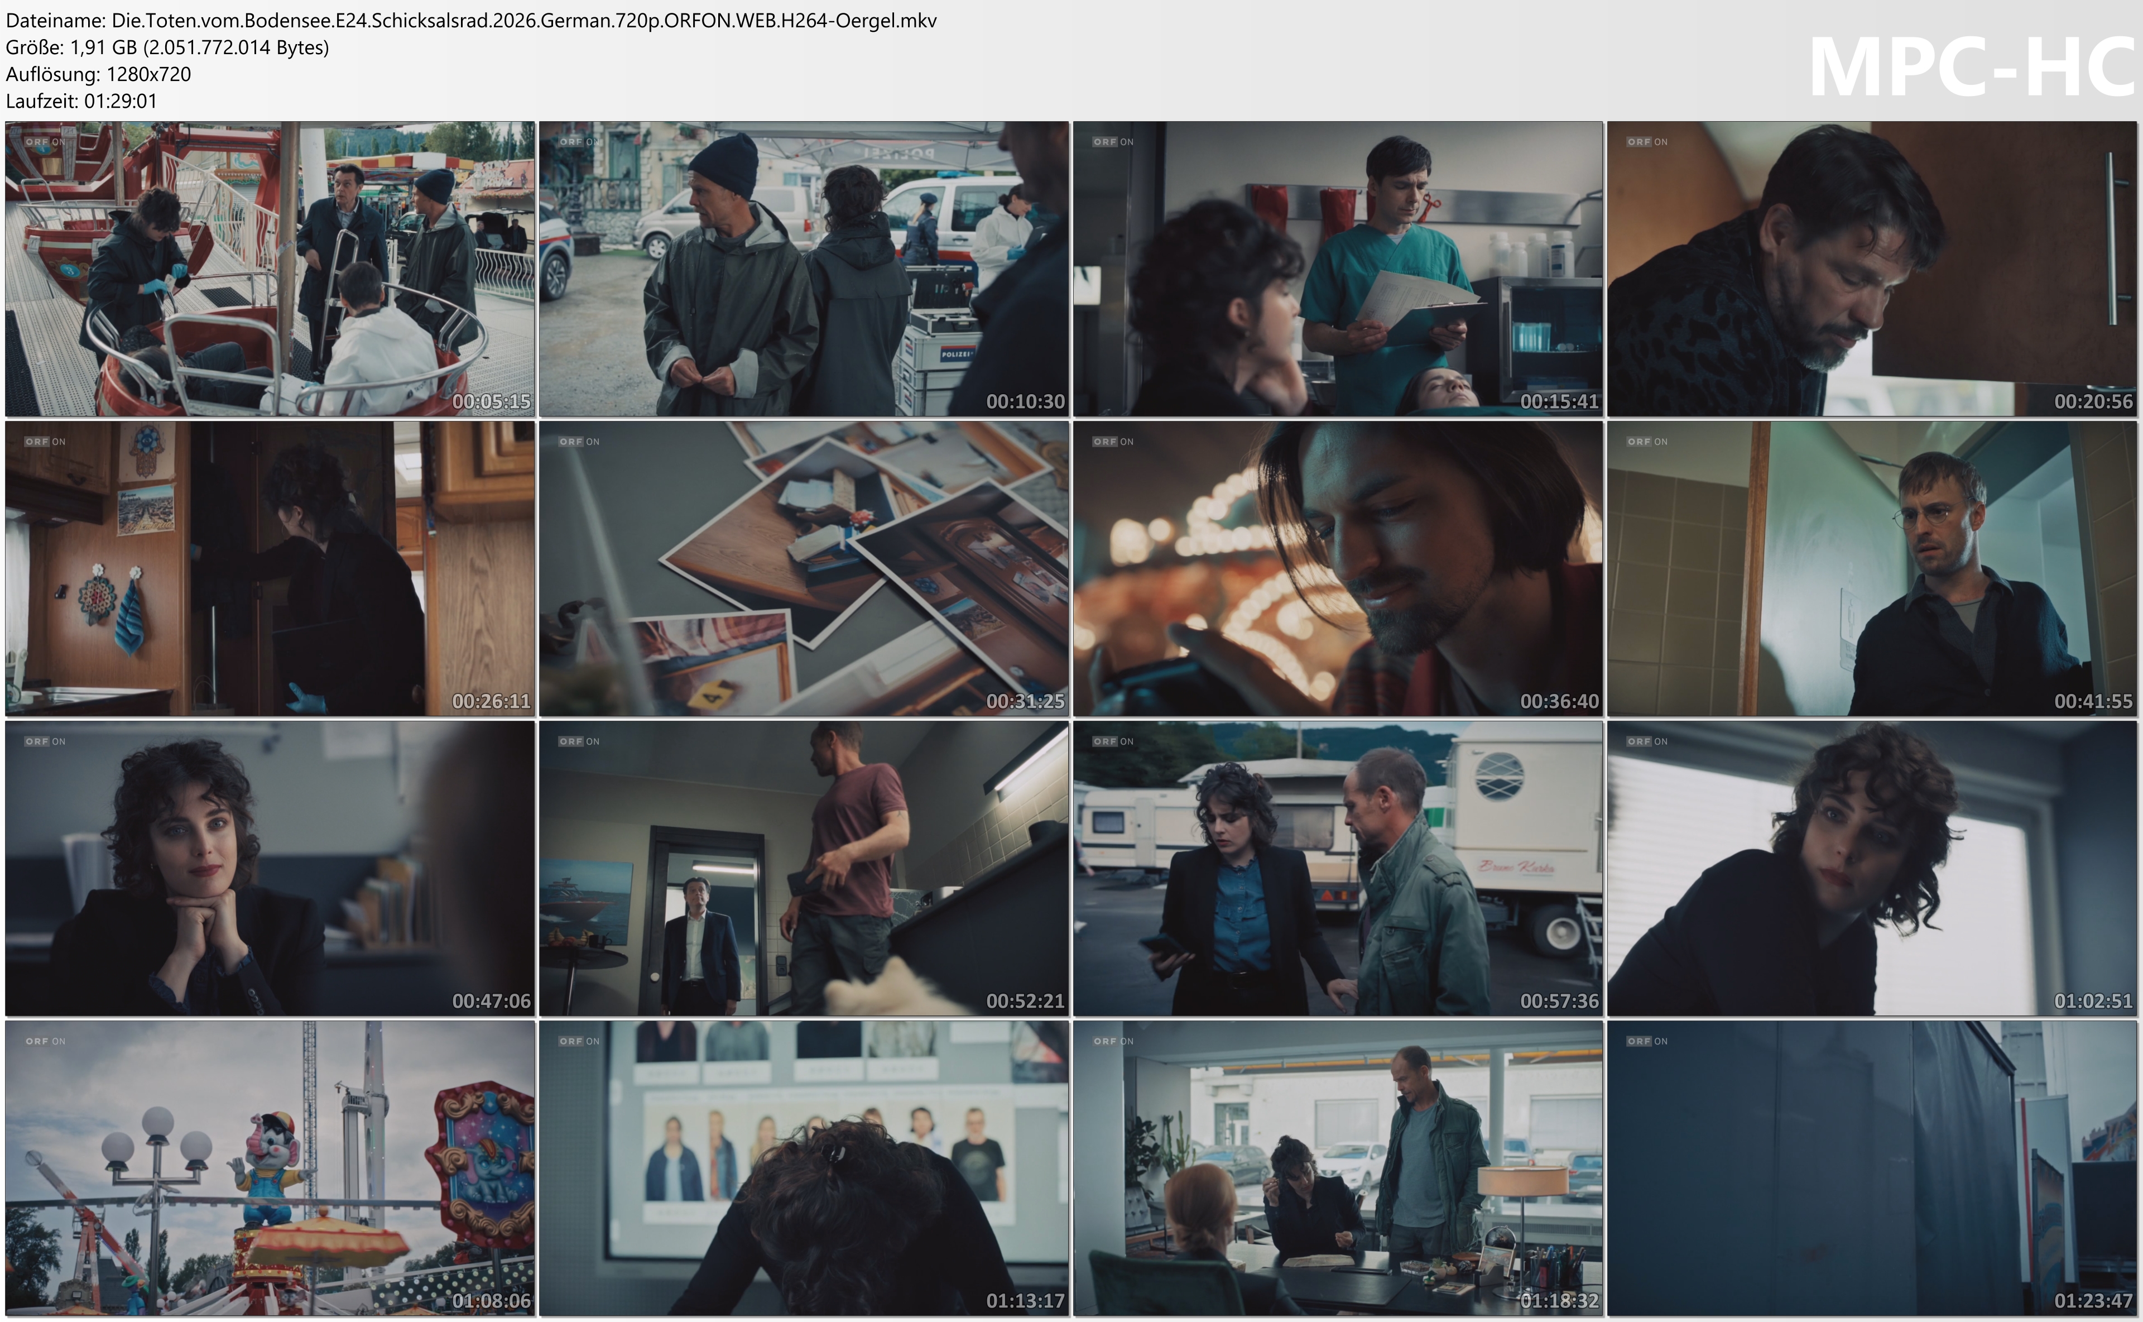2143x1322 pixels.
Task: Click the 00:57:36 trailer park thumbnail
Action: pyautogui.click(x=1337, y=868)
